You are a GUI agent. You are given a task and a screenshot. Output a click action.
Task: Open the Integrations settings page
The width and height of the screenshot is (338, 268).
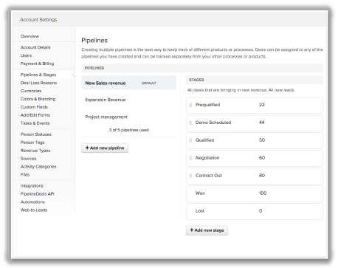pyautogui.click(x=32, y=186)
